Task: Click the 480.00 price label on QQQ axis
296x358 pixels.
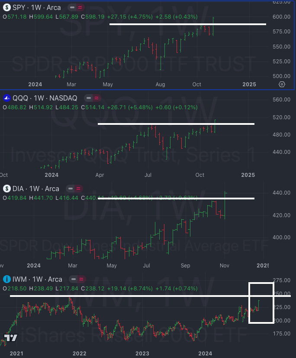Action: (281, 135)
